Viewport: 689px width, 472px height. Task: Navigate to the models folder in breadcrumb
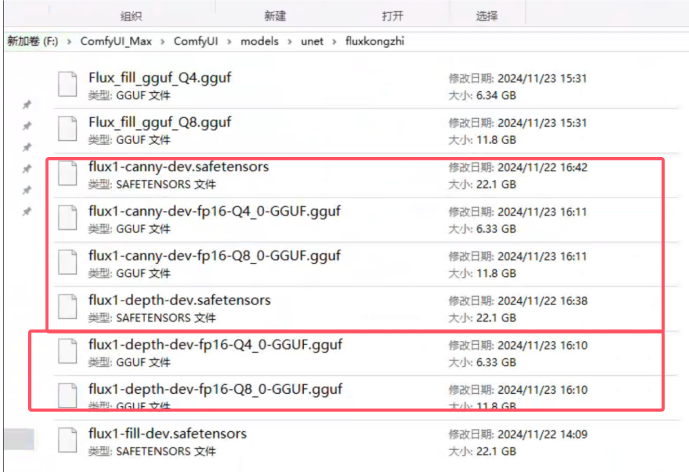[259, 42]
